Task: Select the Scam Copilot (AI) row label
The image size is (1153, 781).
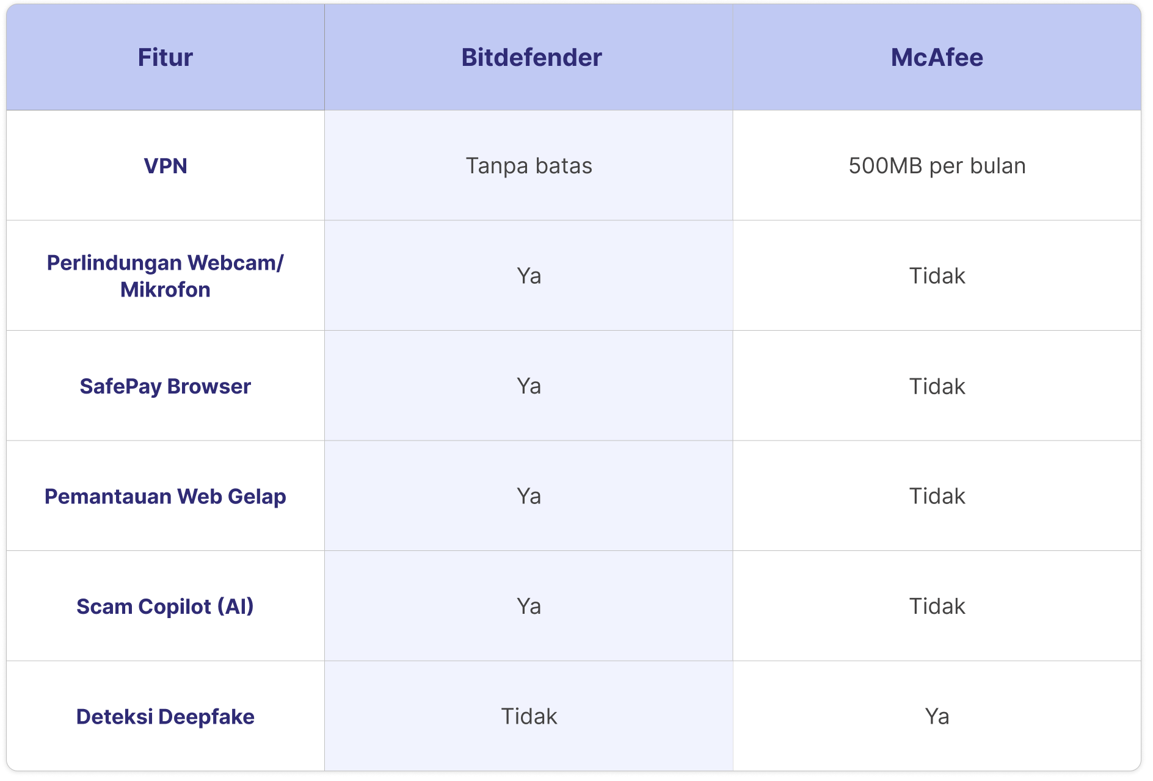Action: pos(165,606)
